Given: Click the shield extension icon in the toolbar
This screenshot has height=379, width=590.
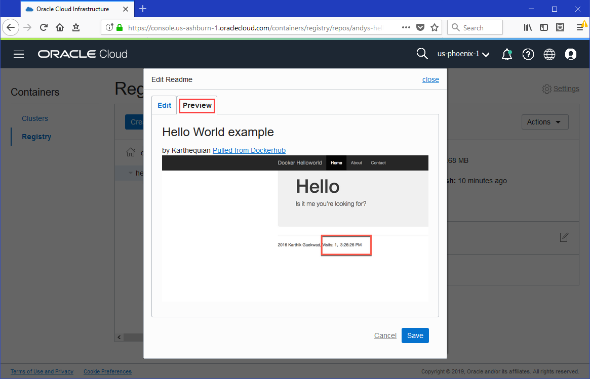Looking at the screenshot, I should coord(560,27).
